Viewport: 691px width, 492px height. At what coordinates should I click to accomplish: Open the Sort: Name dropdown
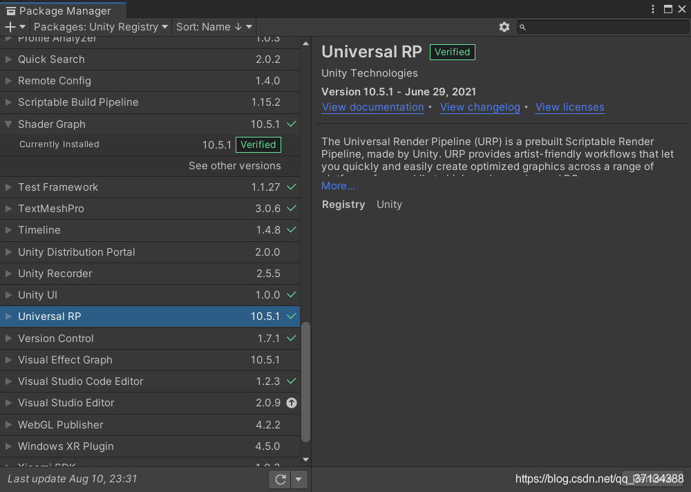(214, 27)
